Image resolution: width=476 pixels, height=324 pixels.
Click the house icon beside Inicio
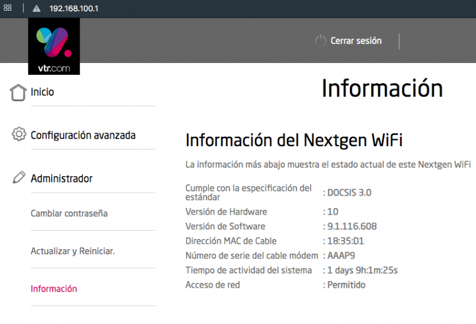[18, 93]
